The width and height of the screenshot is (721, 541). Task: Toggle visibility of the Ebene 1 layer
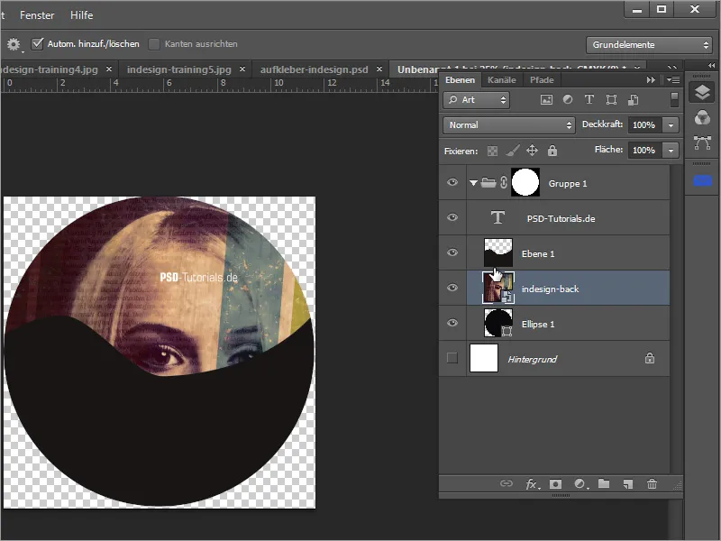tap(452, 252)
